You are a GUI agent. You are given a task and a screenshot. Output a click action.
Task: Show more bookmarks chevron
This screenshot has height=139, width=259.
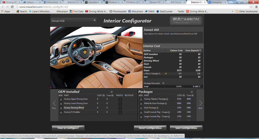tap(233, 11)
